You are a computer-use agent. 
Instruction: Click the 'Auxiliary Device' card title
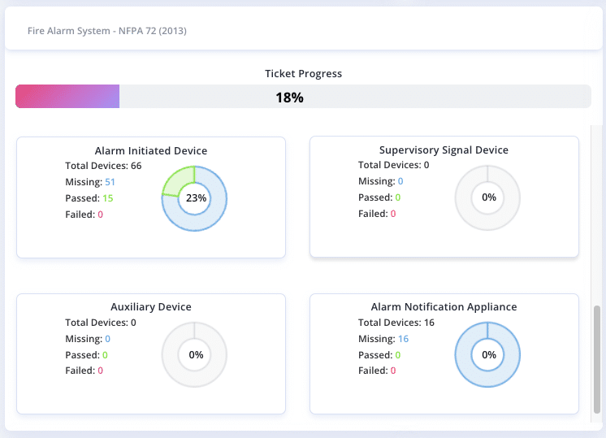tap(151, 306)
